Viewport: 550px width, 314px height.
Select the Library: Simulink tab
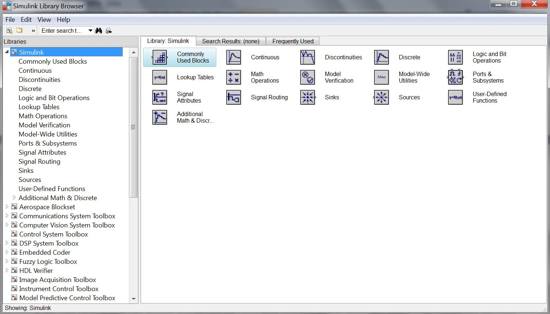tap(168, 41)
